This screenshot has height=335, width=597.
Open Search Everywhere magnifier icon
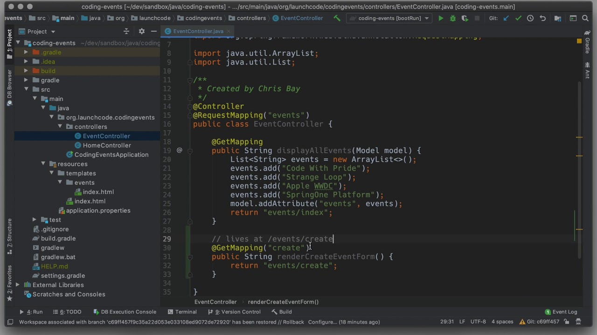click(586, 18)
